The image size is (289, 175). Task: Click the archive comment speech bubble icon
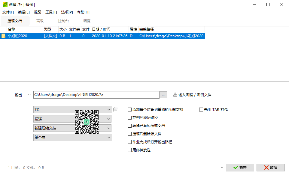point(116,109)
